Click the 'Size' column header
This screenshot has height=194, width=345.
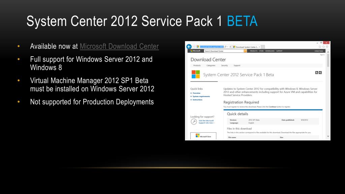click(281, 137)
